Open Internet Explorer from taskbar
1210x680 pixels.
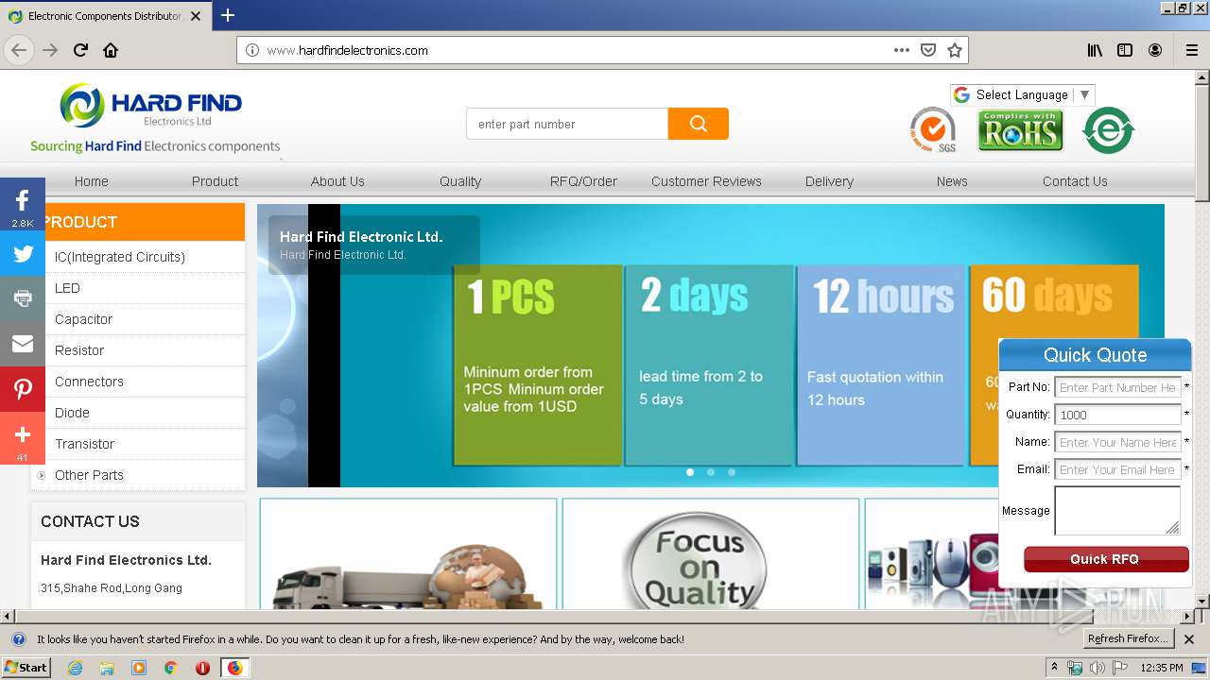pyautogui.click(x=75, y=668)
